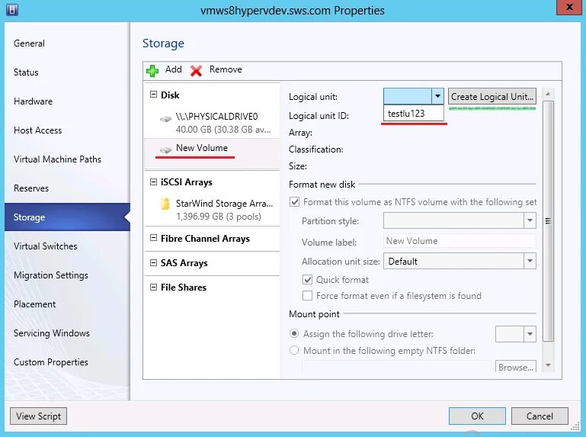Collapse the iSCSI Arrays section
Image resolution: width=586 pixels, height=437 pixels.
153,182
